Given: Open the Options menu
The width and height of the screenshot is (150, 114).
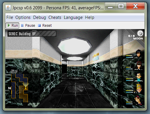Looking at the screenshot, I should click(x=23, y=17).
